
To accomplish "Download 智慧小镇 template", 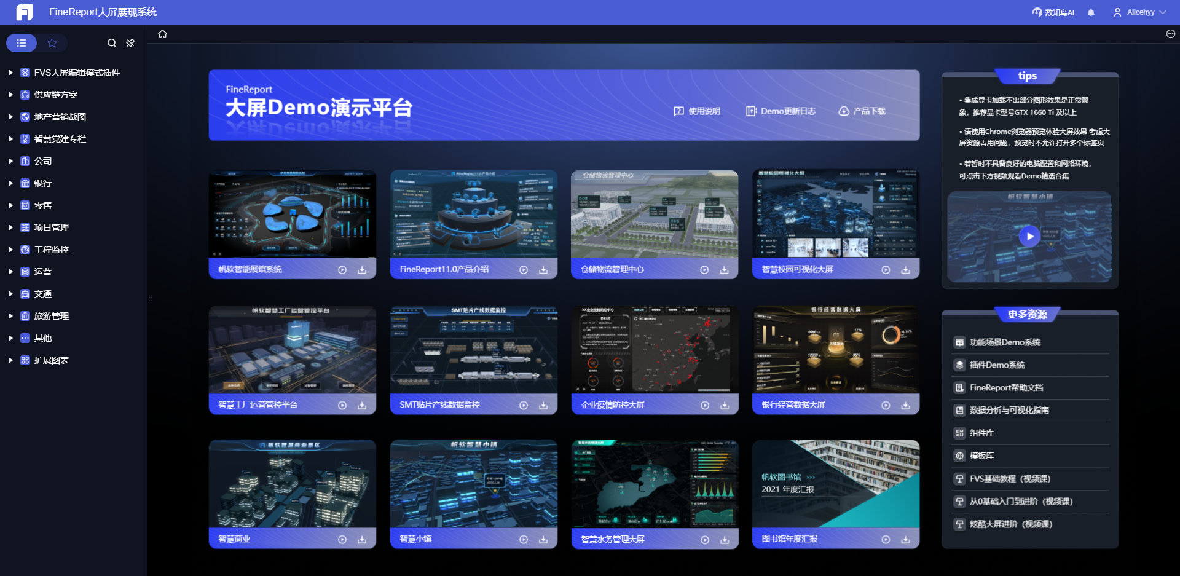I will click(543, 540).
